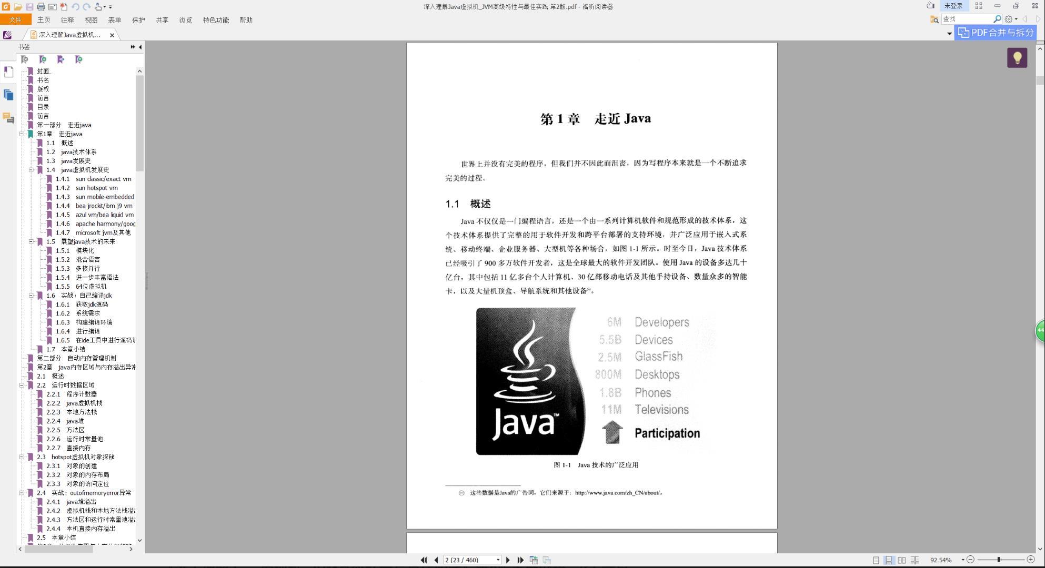Select continuous facing view mode
The image size is (1045, 568).
tap(915, 560)
